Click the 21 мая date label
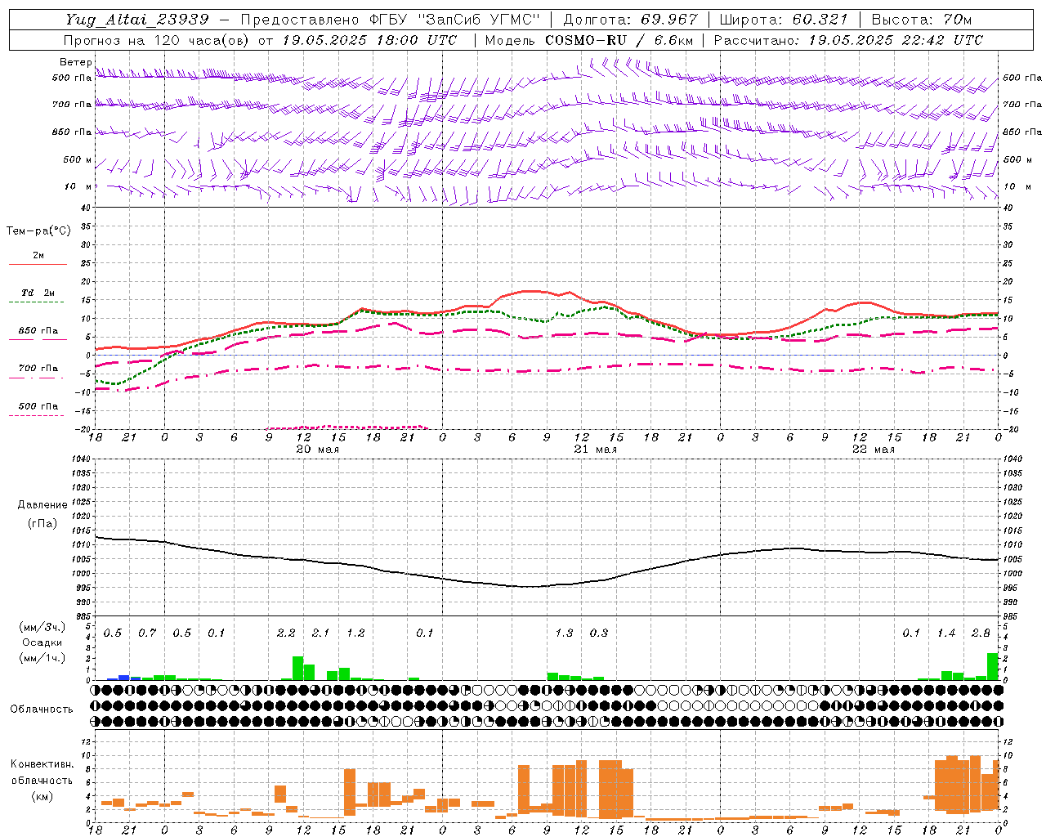This screenshot has height=837, width=1046. [x=596, y=450]
